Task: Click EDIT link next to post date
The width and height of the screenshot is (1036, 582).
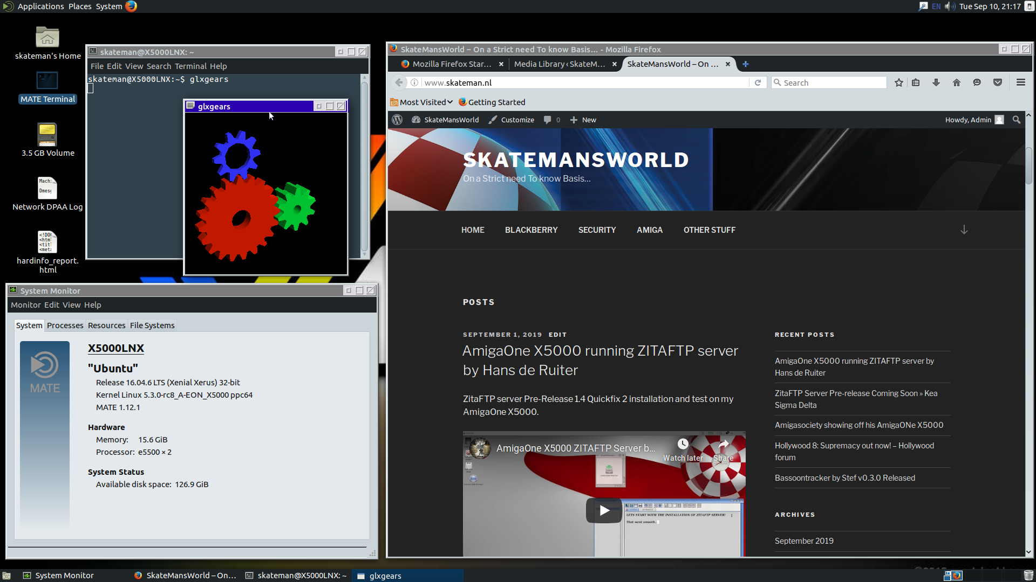Action: pos(557,335)
